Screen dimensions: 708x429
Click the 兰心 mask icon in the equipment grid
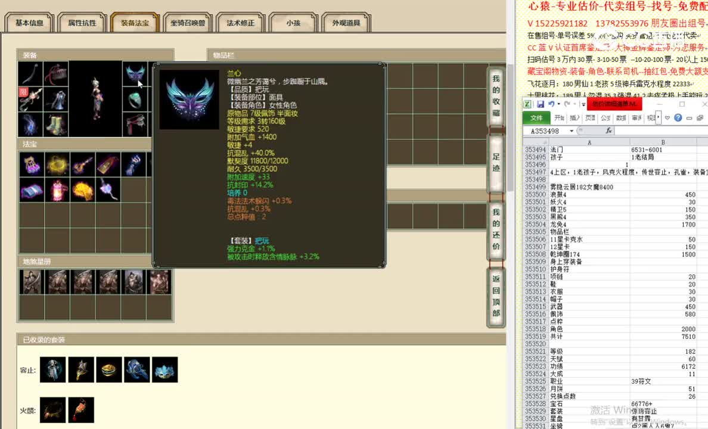135,74
